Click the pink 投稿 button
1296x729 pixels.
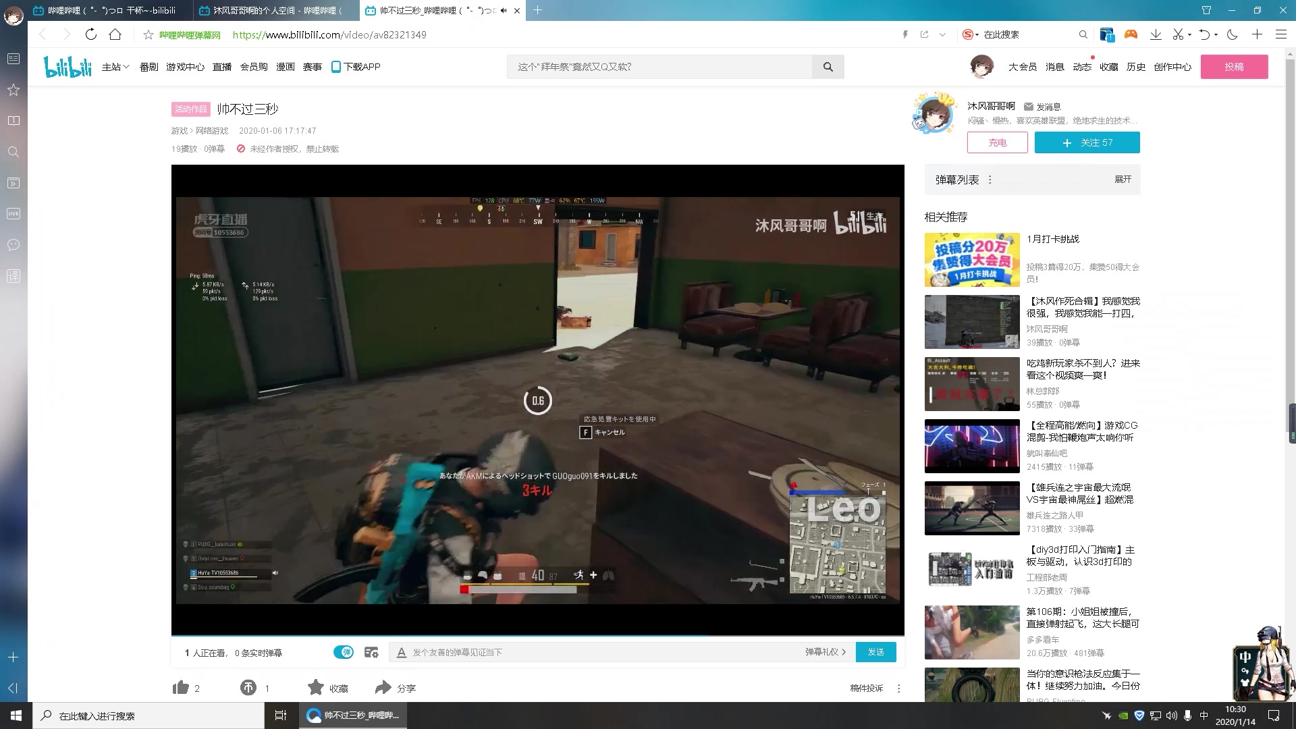1234,67
